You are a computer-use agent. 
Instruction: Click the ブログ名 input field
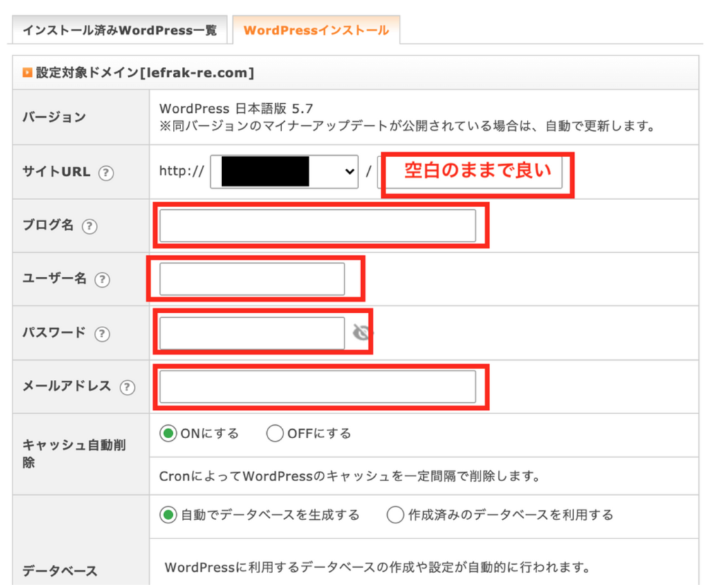click(318, 226)
